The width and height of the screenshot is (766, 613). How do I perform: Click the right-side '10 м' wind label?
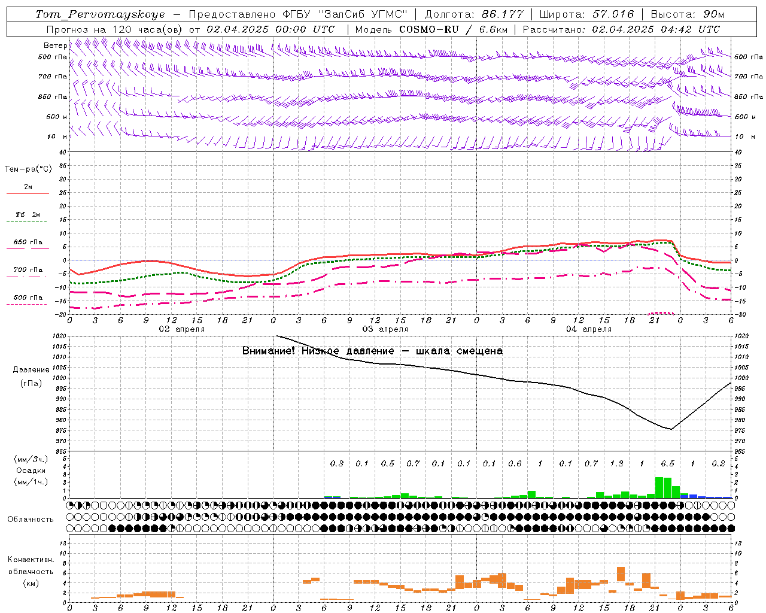pos(744,136)
